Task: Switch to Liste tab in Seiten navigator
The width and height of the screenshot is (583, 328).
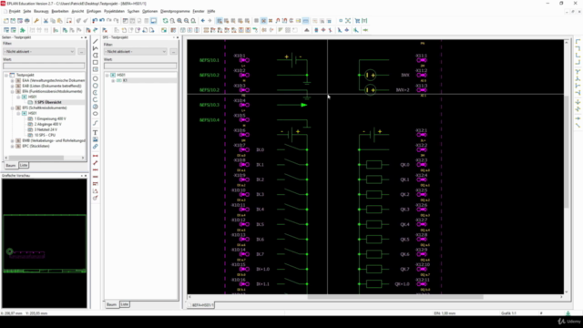Action: (x=24, y=165)
